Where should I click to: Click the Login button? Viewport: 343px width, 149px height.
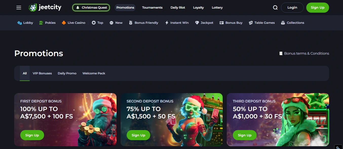point(292,8)
